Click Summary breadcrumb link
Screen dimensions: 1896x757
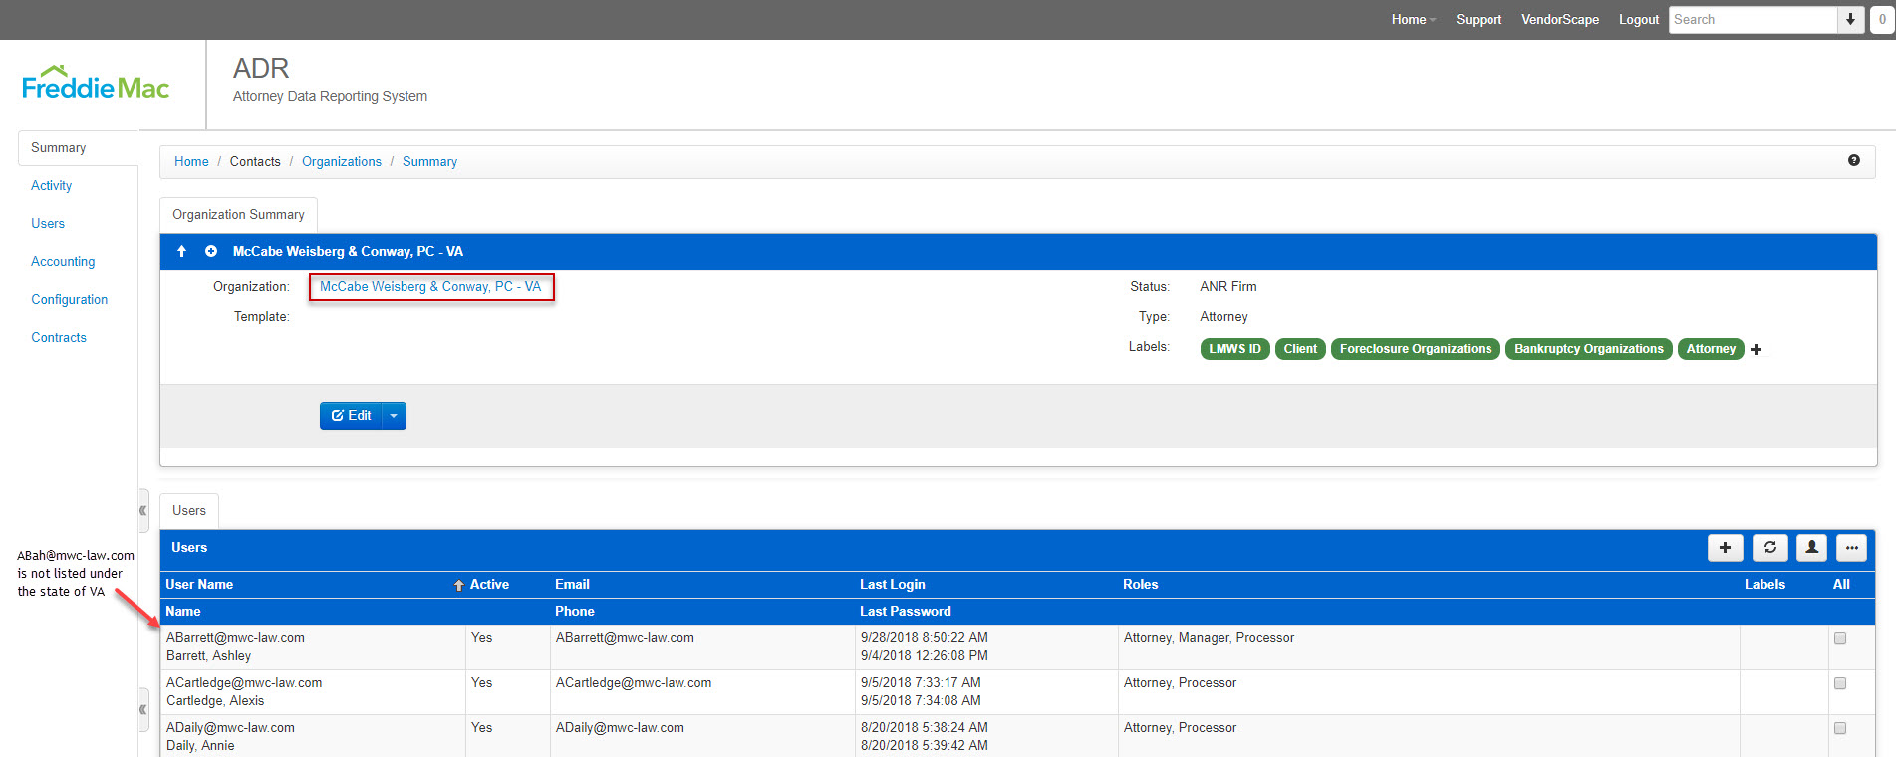(x=429, y=162)
